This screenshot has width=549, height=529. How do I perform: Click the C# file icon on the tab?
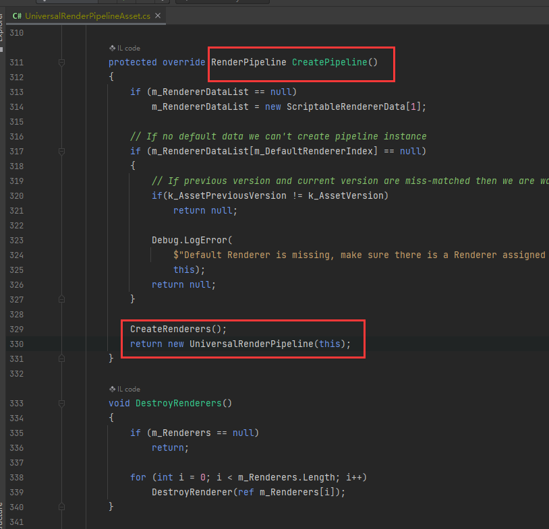(x=17, y=16)
